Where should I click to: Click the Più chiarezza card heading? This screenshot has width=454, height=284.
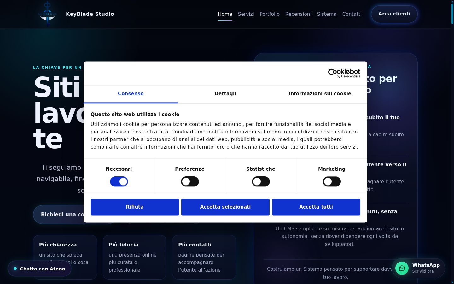(58, 245)
